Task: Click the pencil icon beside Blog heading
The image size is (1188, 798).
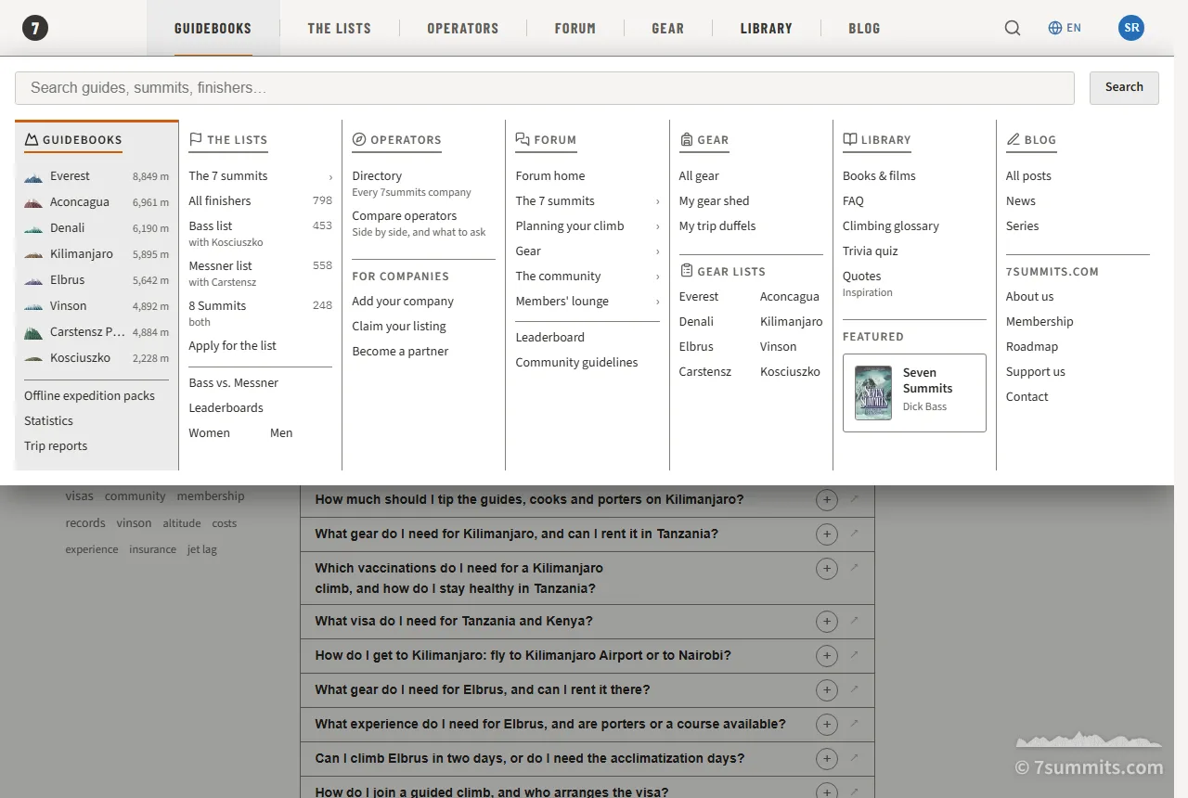Action: coord(1013,140)
